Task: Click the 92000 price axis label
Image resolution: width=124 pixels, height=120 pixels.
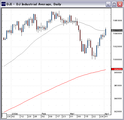Action: pyautogui.click(x=118, y=111)
